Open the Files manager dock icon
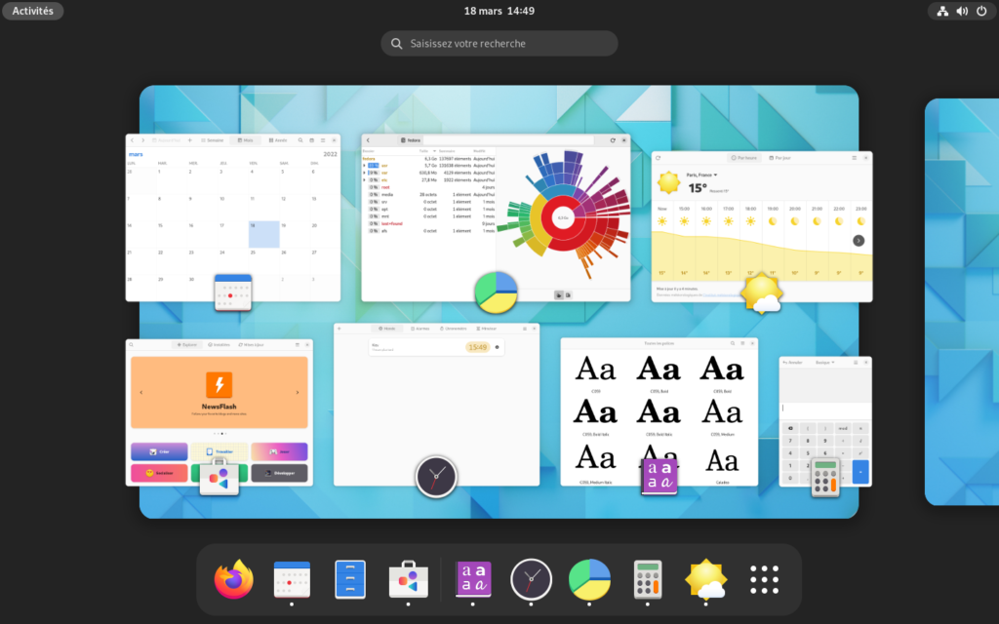 pyautogui.click(x=350, y=579)
